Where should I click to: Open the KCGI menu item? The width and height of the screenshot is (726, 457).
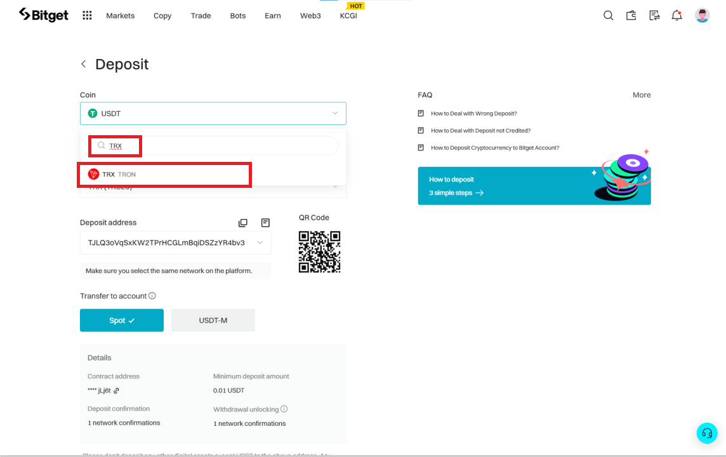pyautogui.click(x=348, y=16)
